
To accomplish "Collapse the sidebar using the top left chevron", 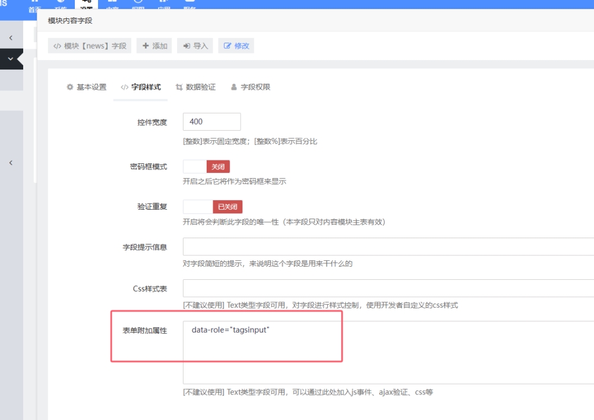I will point(11,38).
